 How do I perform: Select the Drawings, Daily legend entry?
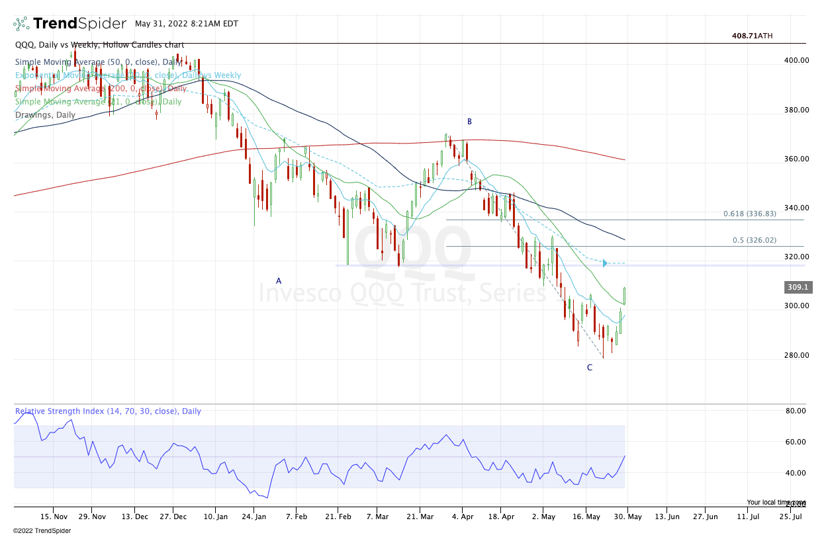(46, 114)
